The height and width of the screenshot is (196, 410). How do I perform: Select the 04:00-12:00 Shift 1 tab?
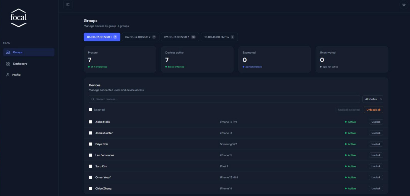coord(102,37)
